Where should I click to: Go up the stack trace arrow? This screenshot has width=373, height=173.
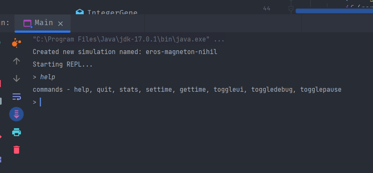pyautogui.click(x=16, y=61)
